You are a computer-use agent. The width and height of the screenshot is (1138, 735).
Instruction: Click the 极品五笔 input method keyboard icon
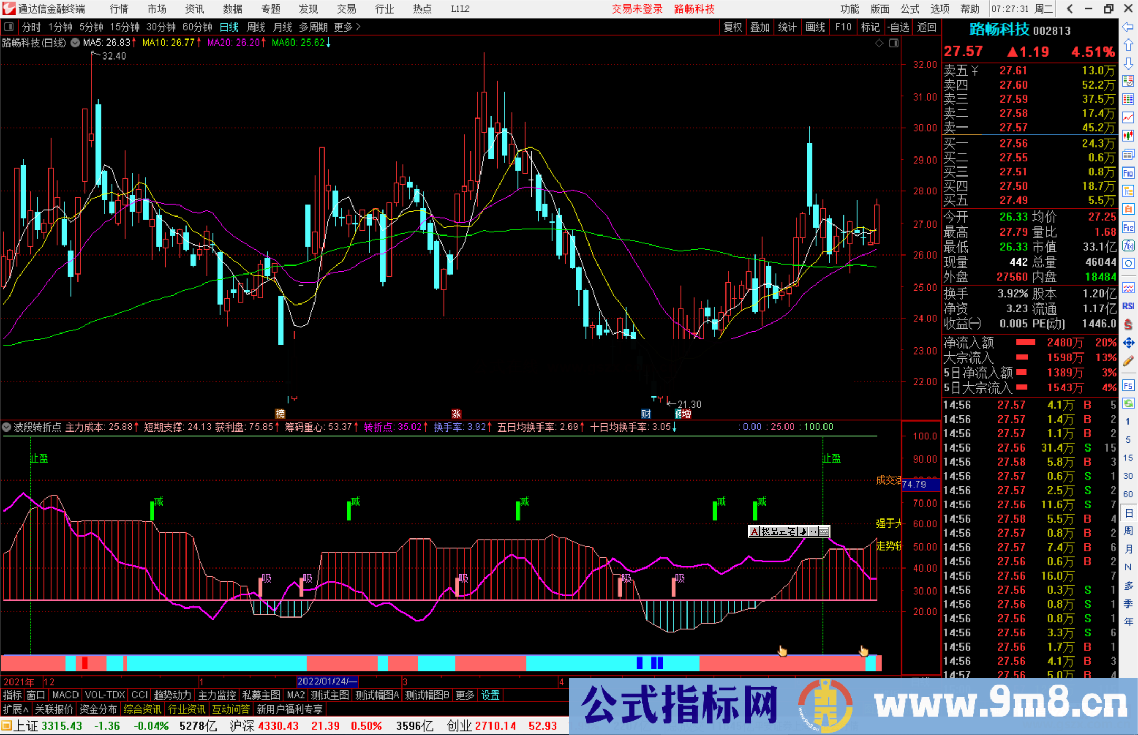(823, 532)
